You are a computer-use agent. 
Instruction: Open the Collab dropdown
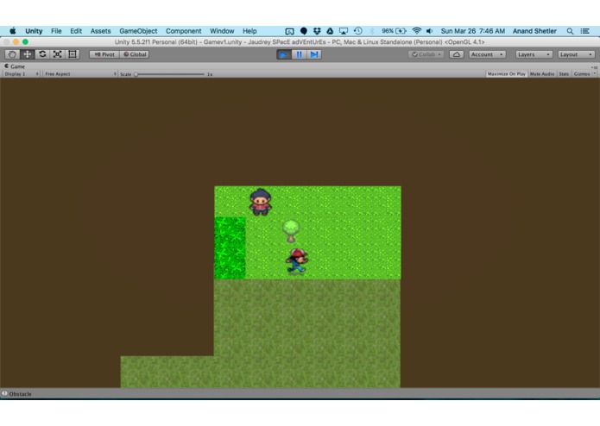click(x=426, y=54)
